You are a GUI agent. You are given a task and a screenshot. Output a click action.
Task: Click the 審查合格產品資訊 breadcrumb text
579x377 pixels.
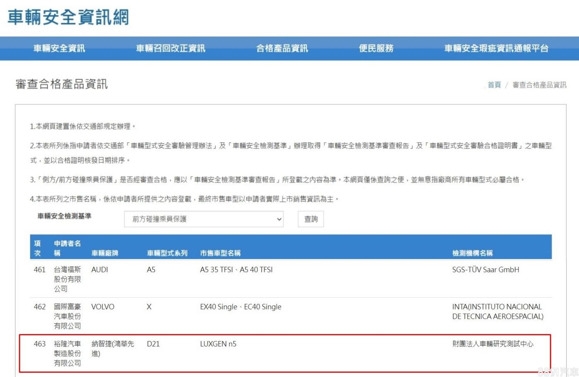[539, 85]
